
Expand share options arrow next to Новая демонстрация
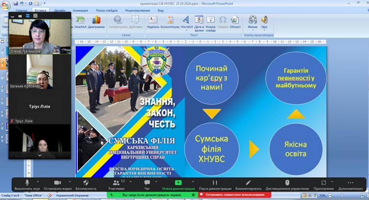193,181
